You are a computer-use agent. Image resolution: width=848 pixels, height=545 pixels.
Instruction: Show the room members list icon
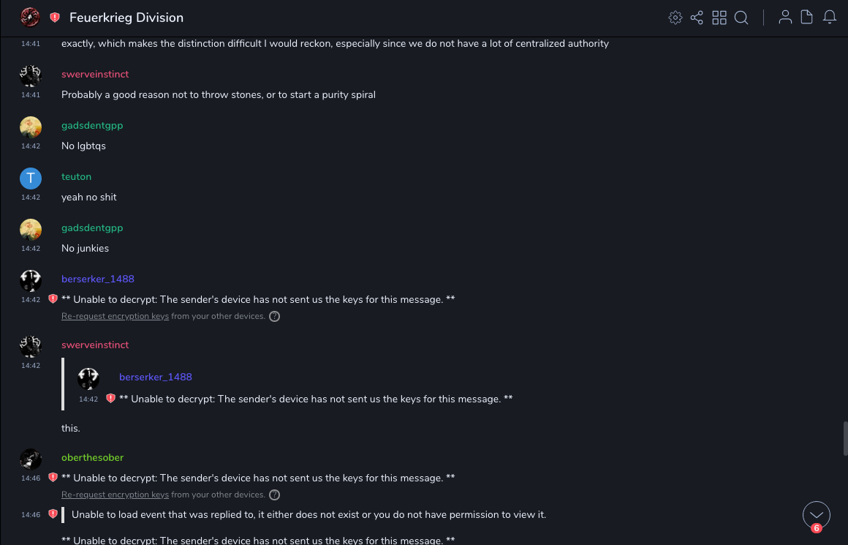(785, 18)
